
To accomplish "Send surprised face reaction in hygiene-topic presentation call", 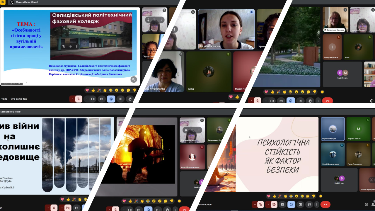I will click(x=117, y=90).
